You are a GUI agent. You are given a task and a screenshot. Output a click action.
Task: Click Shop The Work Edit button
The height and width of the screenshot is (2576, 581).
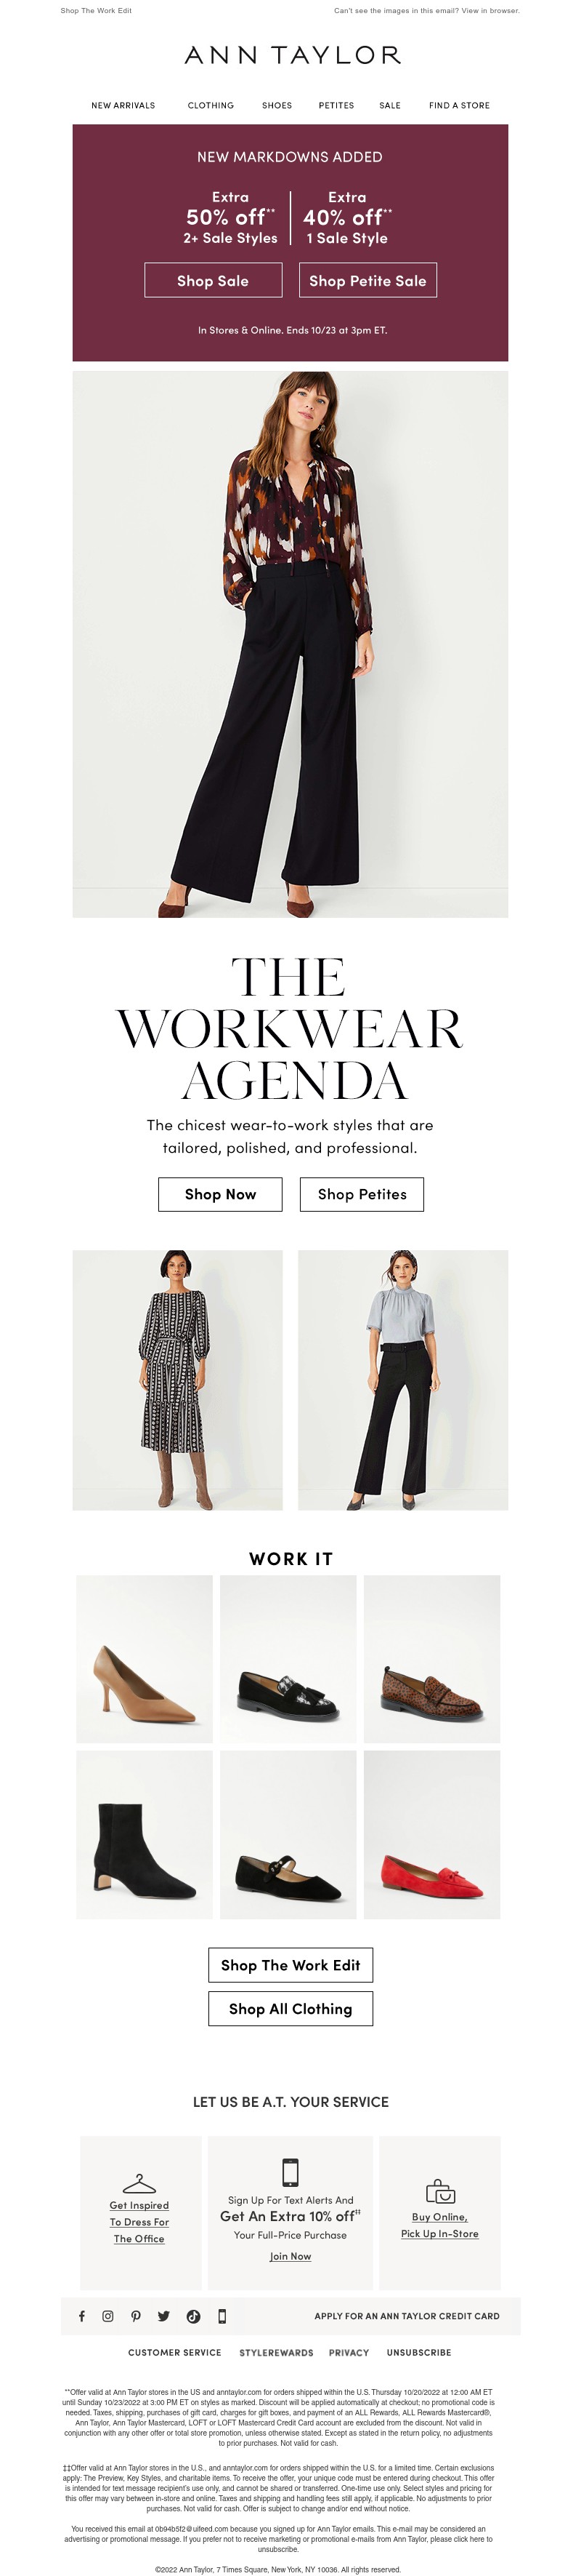[x=290, y=1965]
